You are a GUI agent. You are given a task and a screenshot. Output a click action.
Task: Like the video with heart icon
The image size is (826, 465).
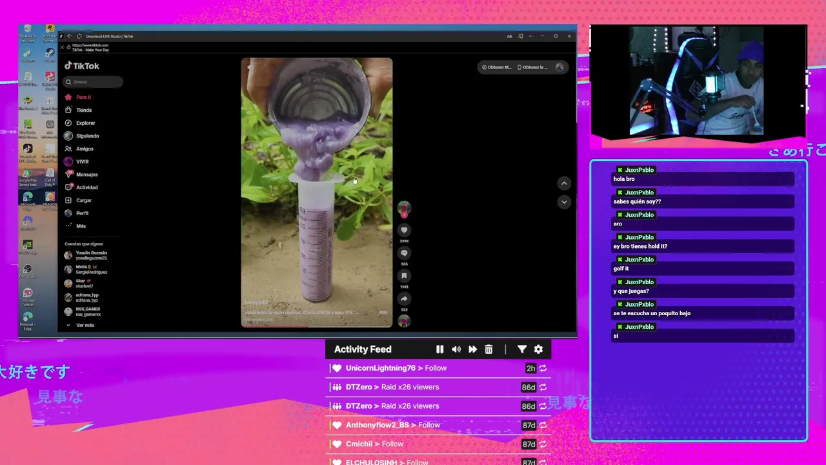tap(404, 230)
